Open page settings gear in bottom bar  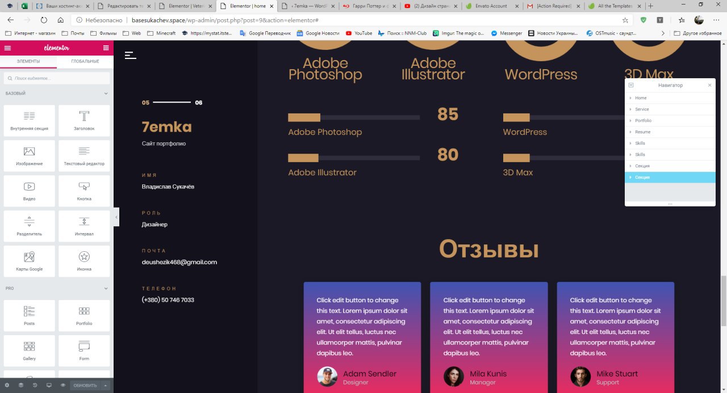pos(7,386)
